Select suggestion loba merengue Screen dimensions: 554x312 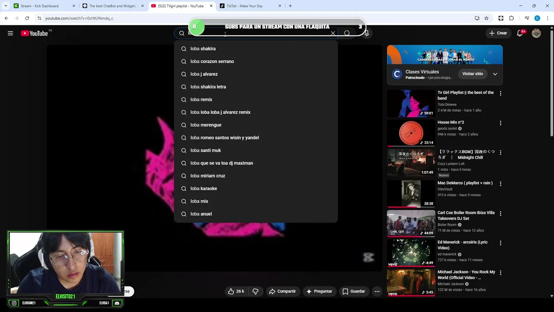point(256,125)
